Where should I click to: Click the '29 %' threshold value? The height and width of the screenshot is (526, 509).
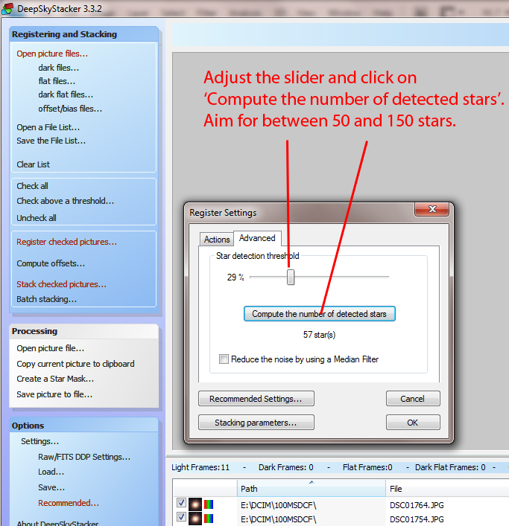click(235, 277)
